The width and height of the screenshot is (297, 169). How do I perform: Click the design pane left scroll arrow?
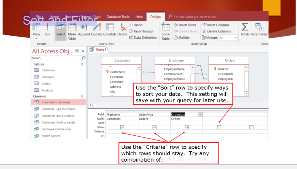coord(90,105)
